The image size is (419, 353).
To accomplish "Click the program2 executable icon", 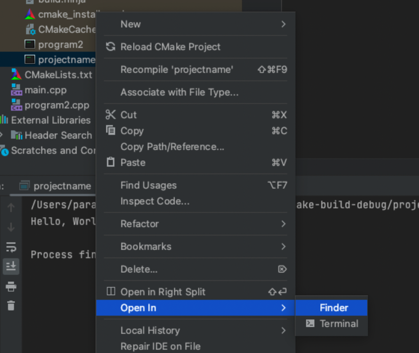I will point(30,44).
